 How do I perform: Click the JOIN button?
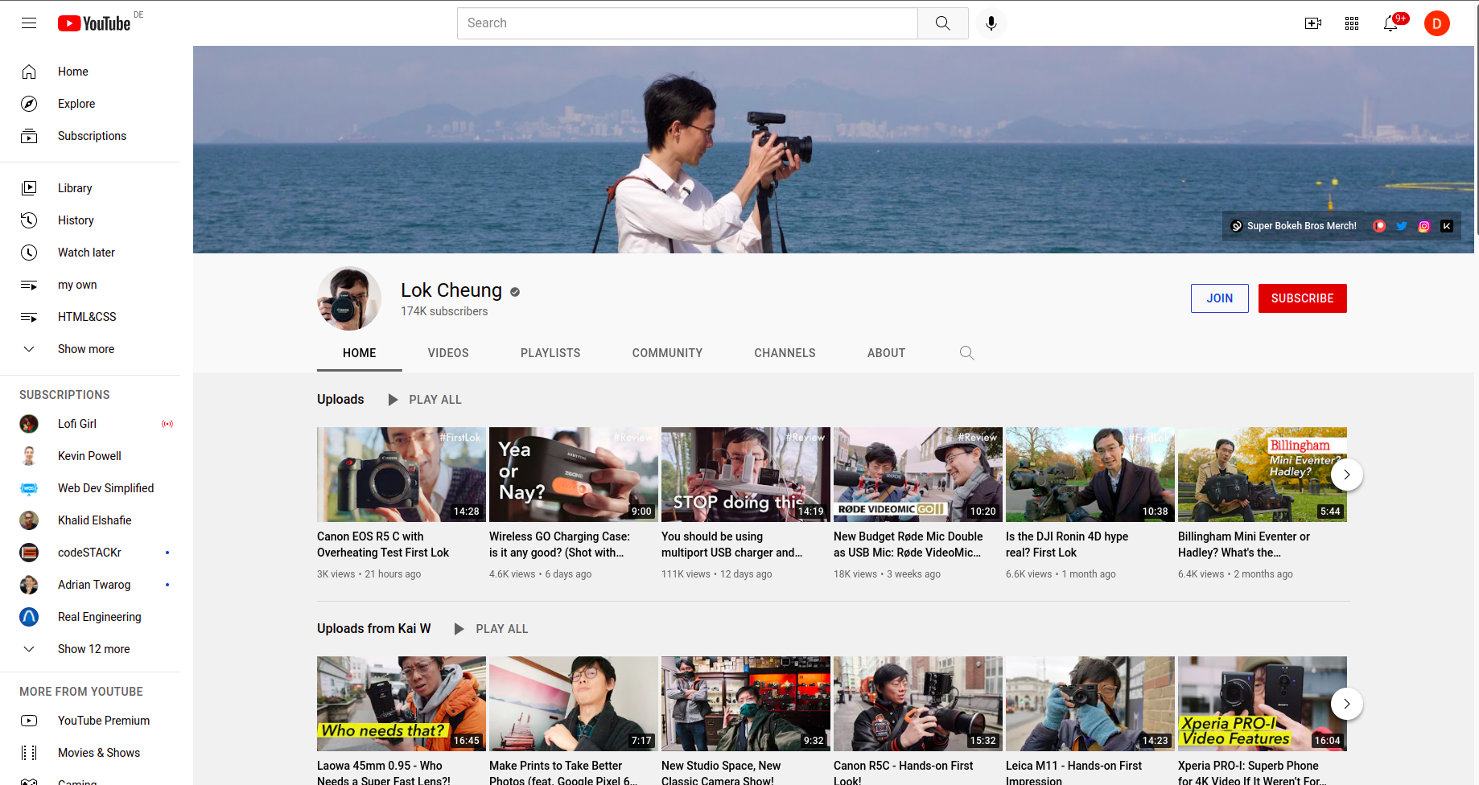coord(1220,298)
